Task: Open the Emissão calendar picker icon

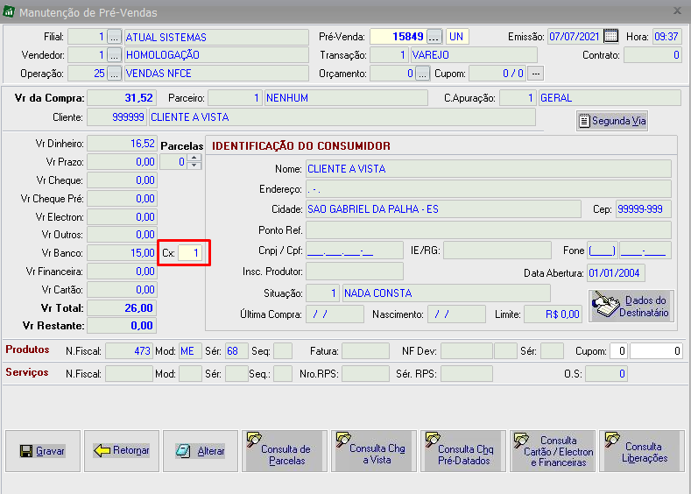Action: point(610,36)
